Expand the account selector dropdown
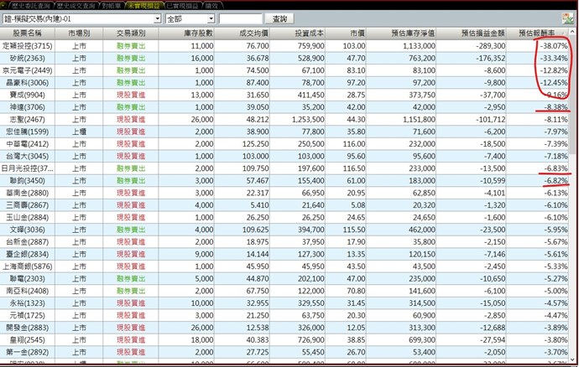The height and width of the screenshot is (367, 579). (156, 18)
